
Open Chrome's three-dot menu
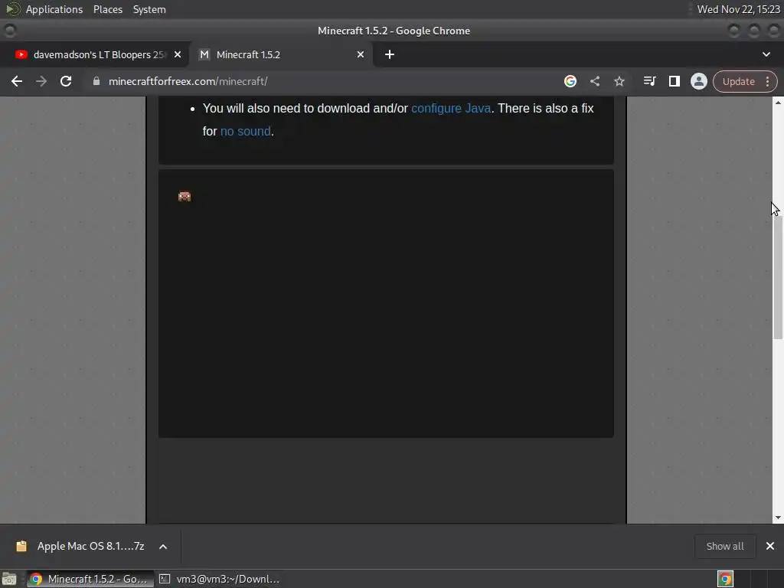point(767,81)
